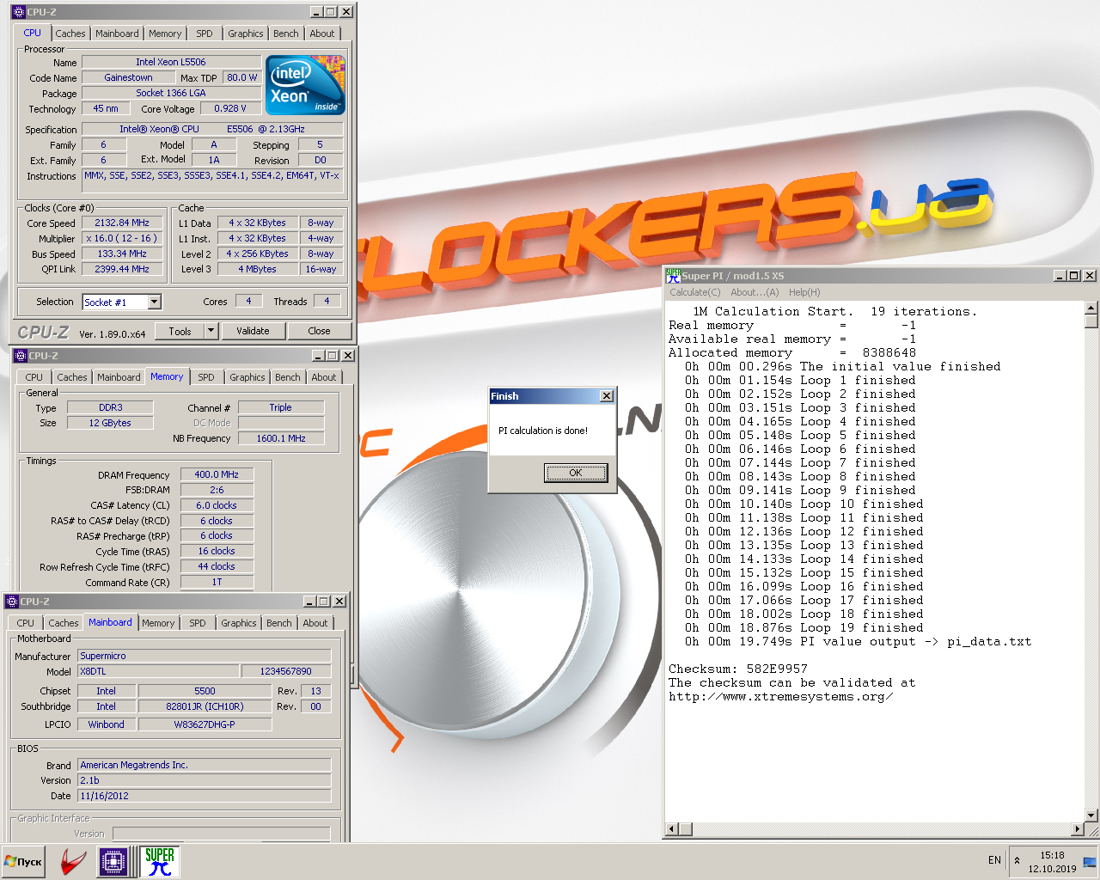Click OK in the Finish dialog
The width and height of the screenshot is (1100, 880).
pyautogui.click(x=576, y=473)
